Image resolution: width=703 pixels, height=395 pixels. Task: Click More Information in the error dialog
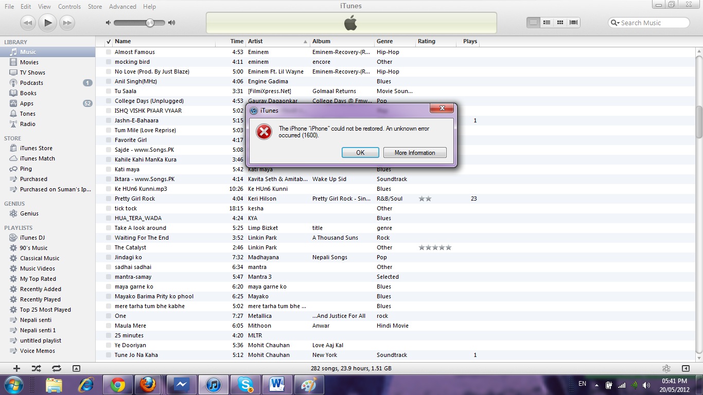coord(415,153)
